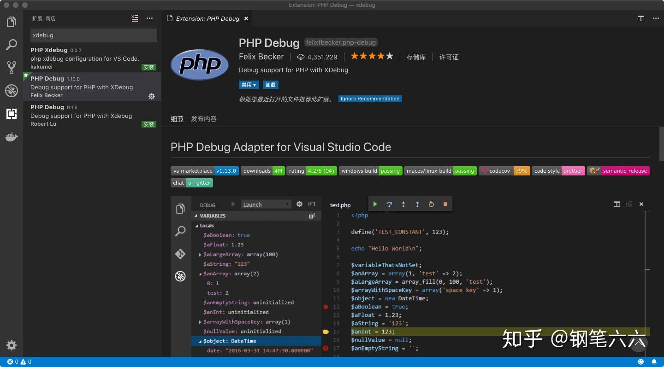
Task: Open the 禁用 (Disable) dropdown button
Action: coord(249,85)
